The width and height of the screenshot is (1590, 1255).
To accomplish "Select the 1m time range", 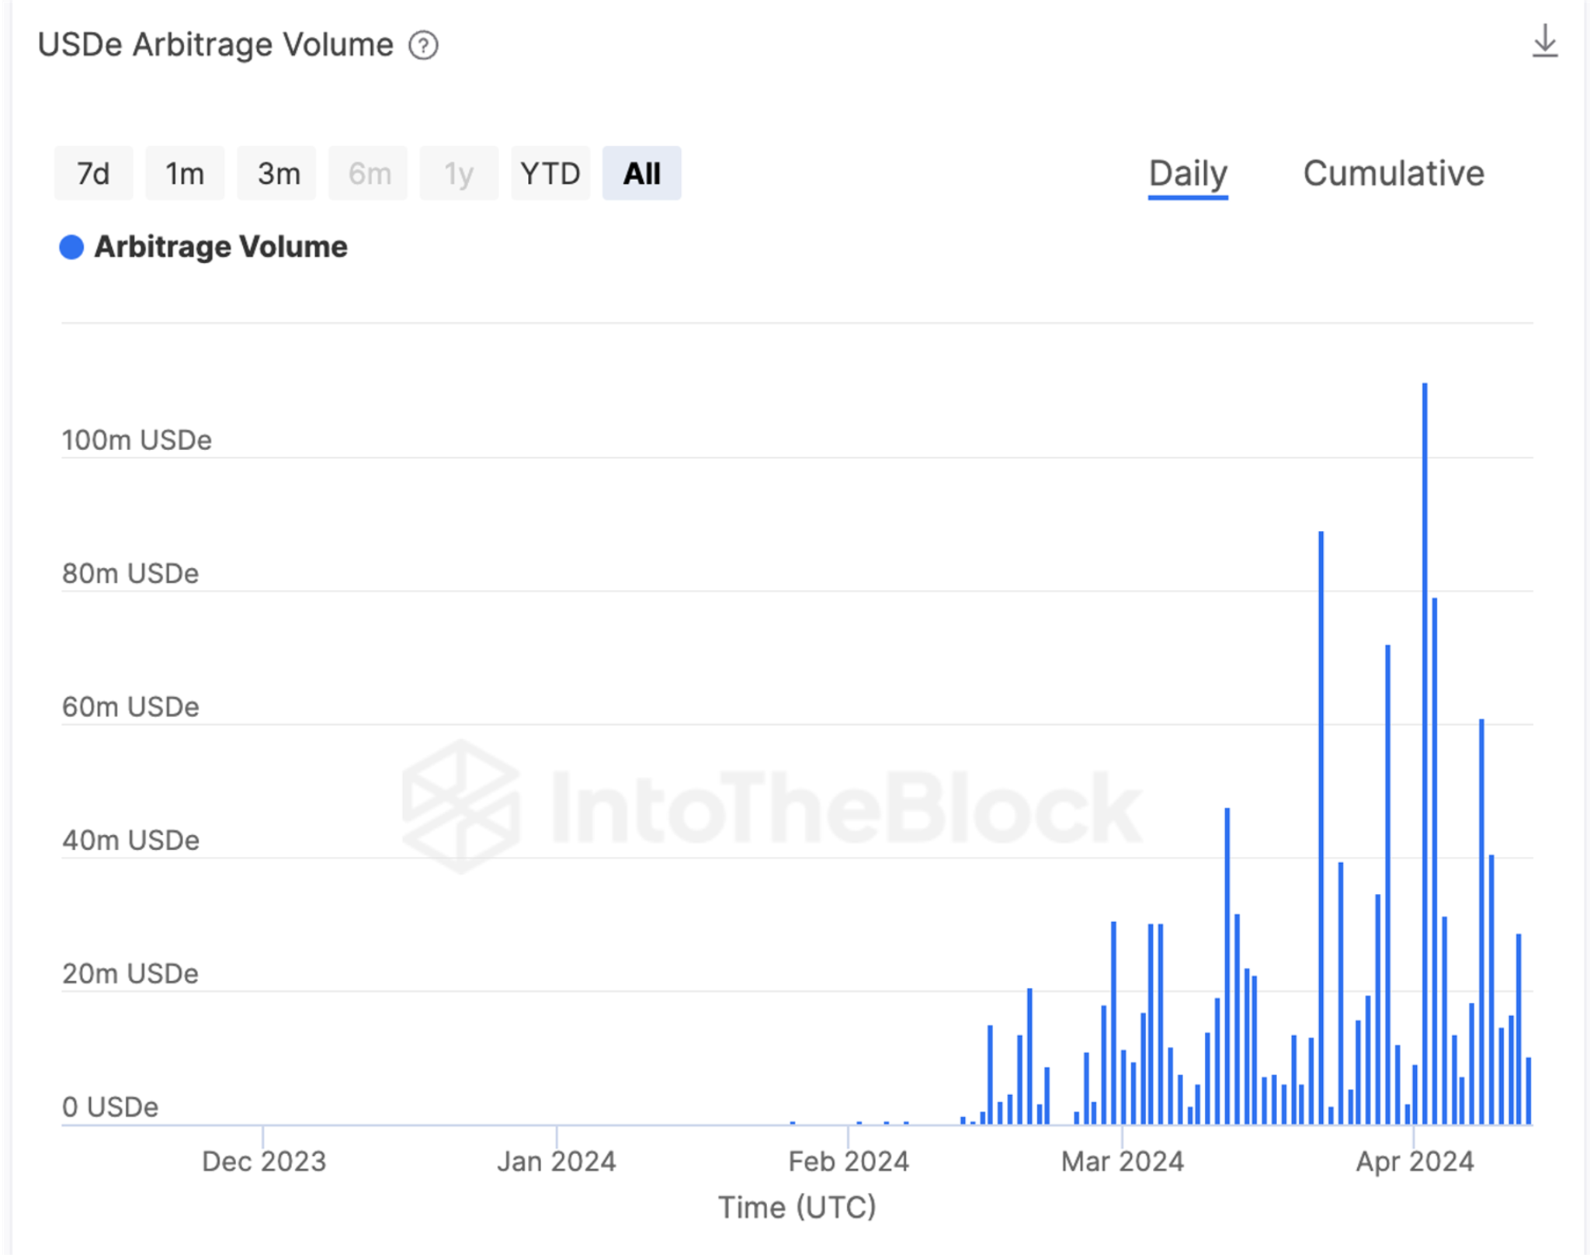I will 185,174.
